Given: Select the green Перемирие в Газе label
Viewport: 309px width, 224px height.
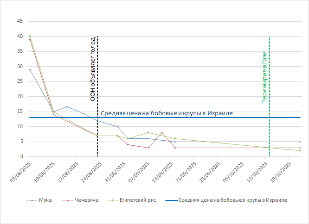Looking at the screenshot, I should pyautogui.click(x=264, y=77).
